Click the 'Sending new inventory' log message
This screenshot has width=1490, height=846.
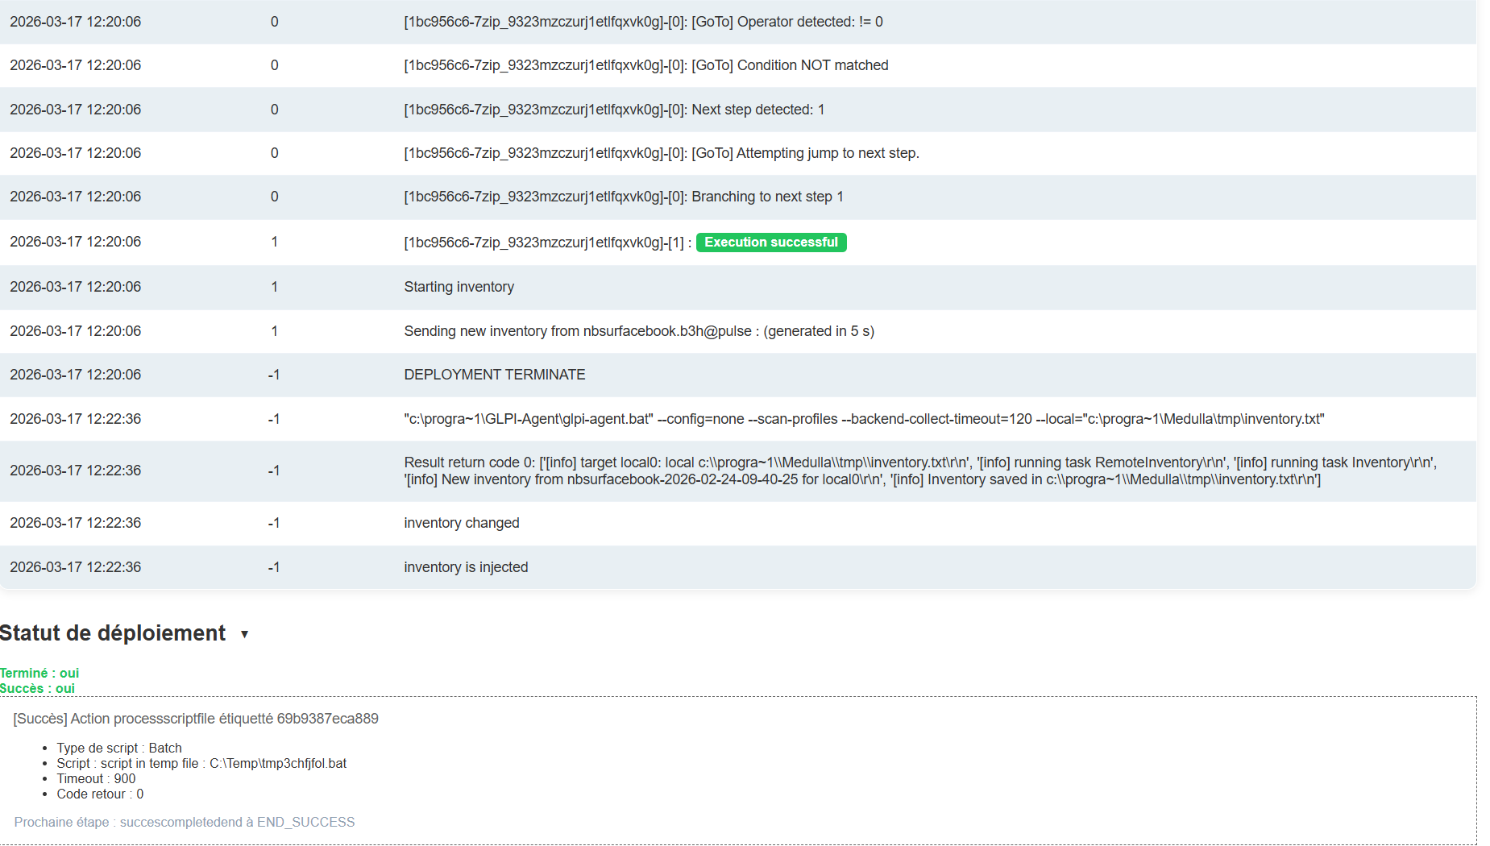click(638, 331)
